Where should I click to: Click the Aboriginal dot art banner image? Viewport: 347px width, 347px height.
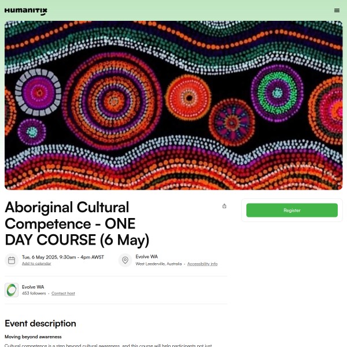173,105
